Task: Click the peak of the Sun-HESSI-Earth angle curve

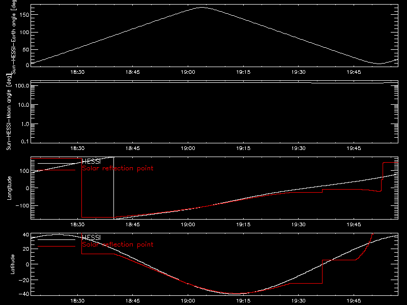Action: (x=202, y=8)
